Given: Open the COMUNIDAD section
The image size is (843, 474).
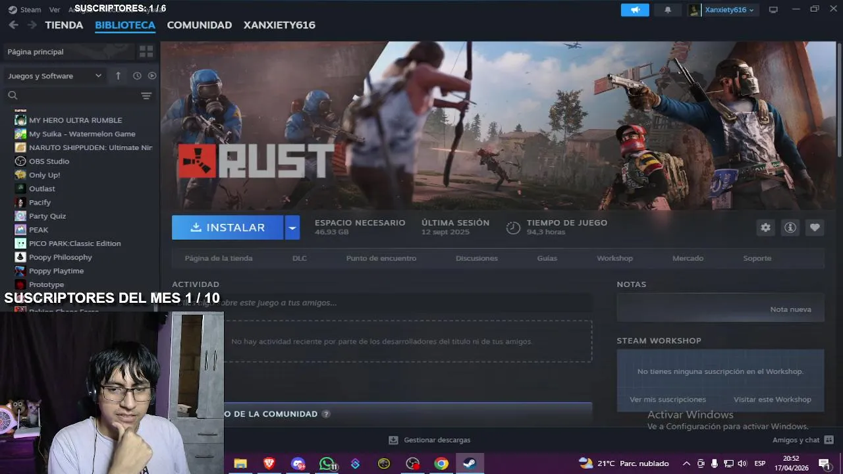Looking at the screenshot, I should tap(200, 25).
